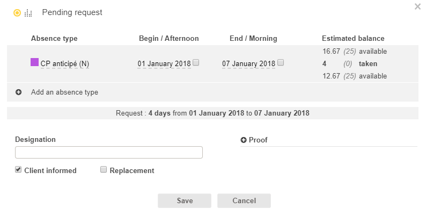Viewport: 426px width, 215px height.
Task: Close the Pending request dialog
Action: 417,6
